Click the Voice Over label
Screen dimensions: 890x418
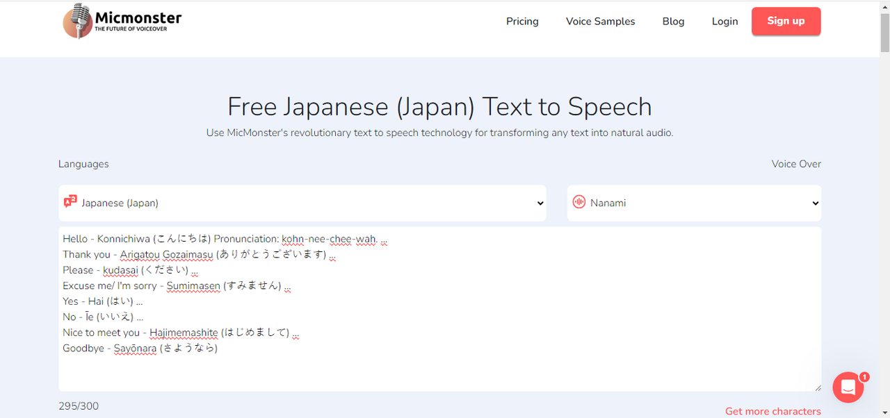coord(796,164)
